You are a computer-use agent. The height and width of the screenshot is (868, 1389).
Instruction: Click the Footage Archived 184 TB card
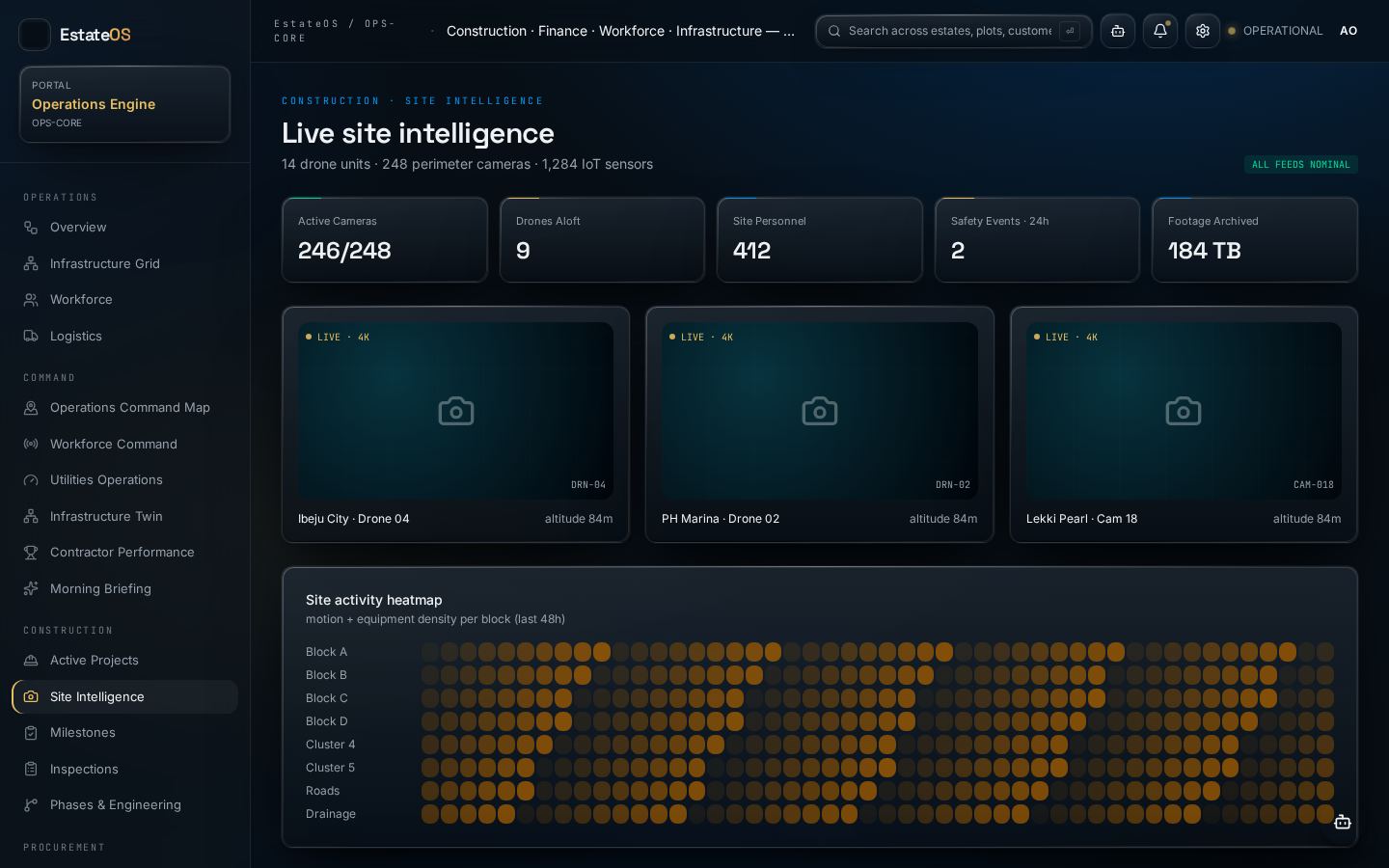click(1255, 240)
